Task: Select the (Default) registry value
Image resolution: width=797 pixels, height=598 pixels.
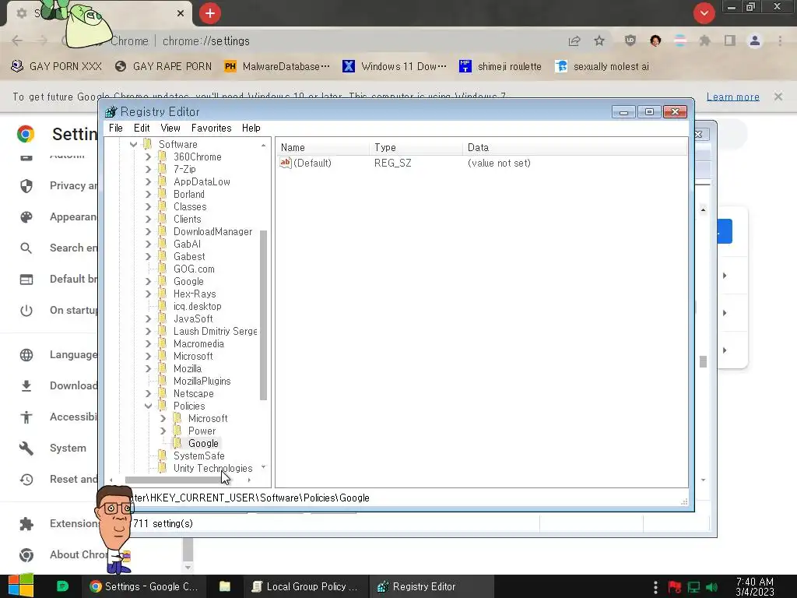Action: click(x=311, y=163)
